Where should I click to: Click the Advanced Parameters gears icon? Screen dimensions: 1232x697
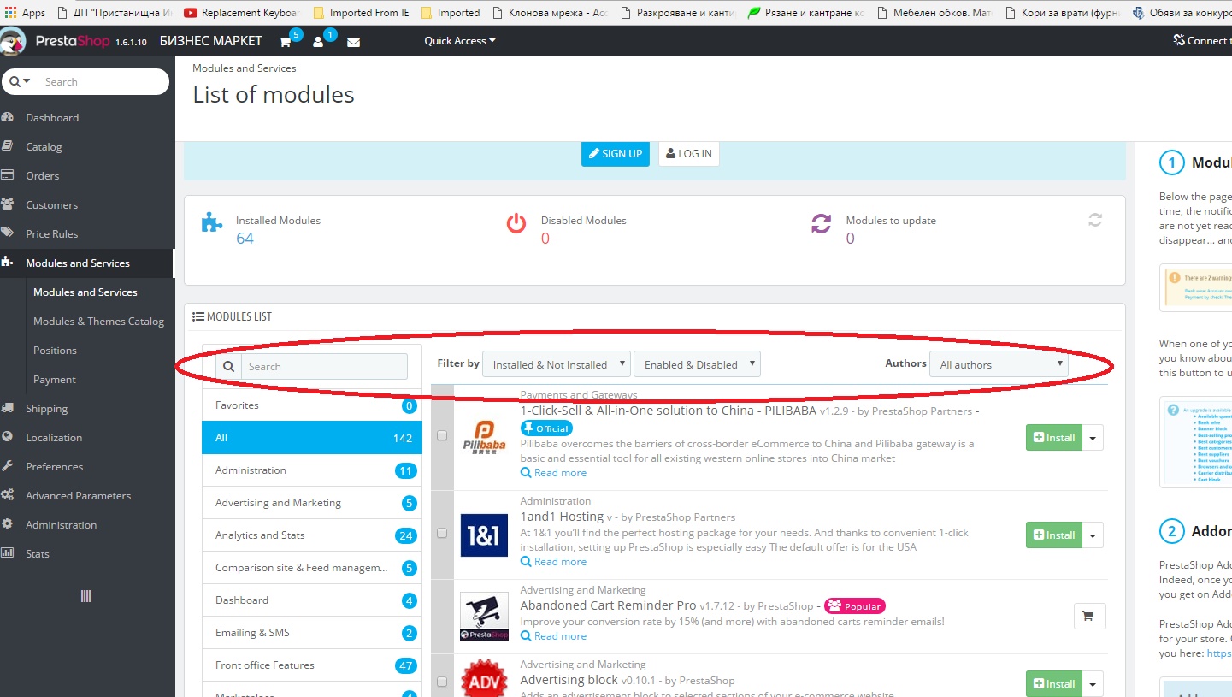[8, 495]
